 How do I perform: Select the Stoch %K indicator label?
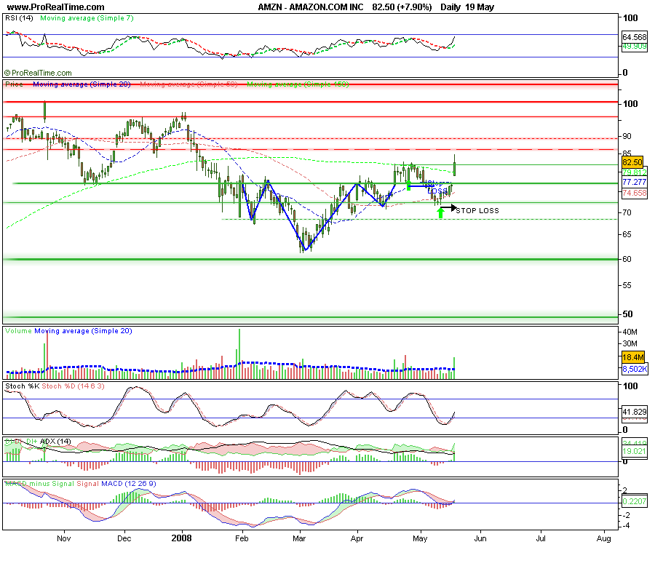click(22, 386)
